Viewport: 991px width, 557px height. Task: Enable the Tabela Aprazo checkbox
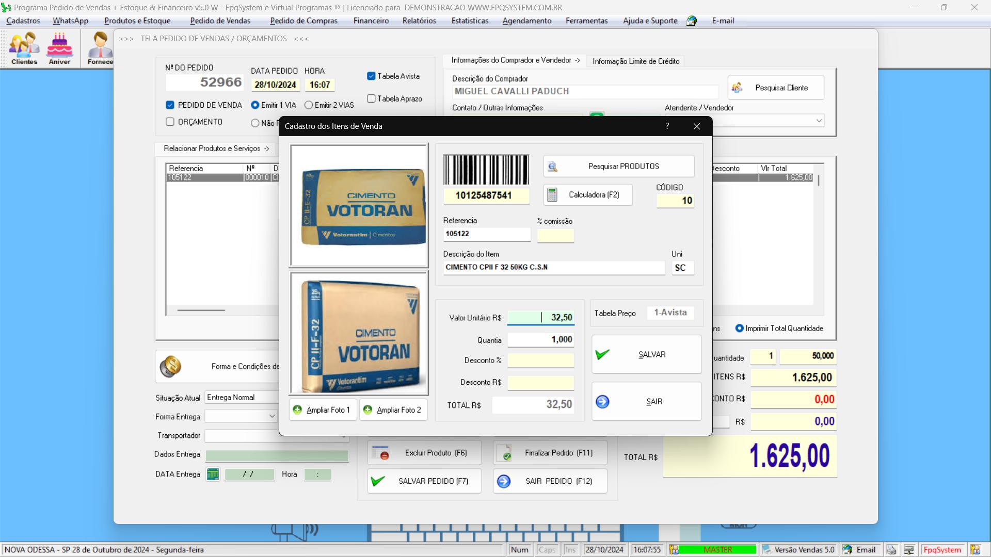pos(371,99)
